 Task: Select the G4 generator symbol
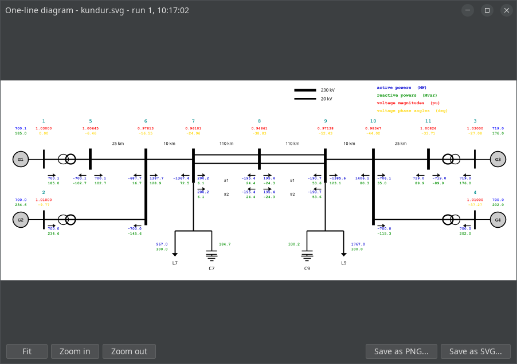(498, 220)
